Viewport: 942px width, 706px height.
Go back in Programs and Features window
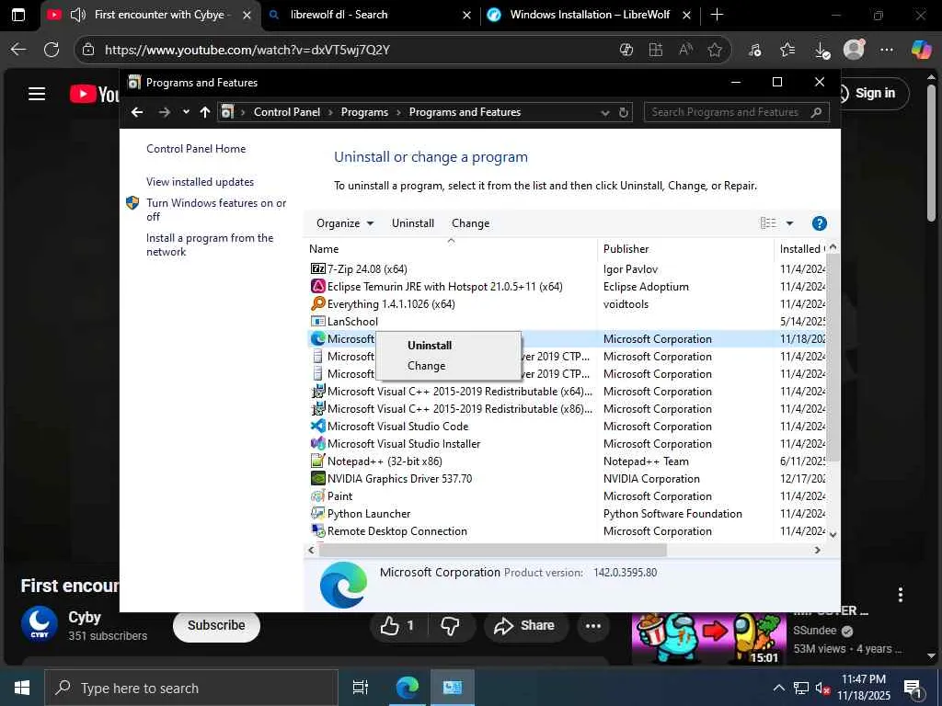click(137, 112)
